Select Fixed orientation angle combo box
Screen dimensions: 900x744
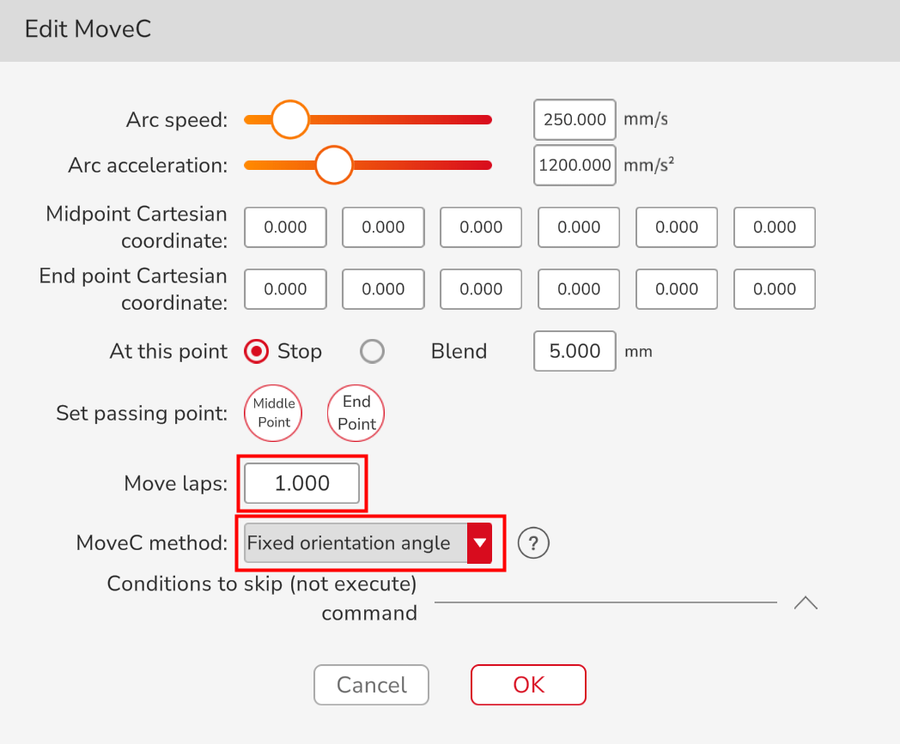tap(368, 542)
